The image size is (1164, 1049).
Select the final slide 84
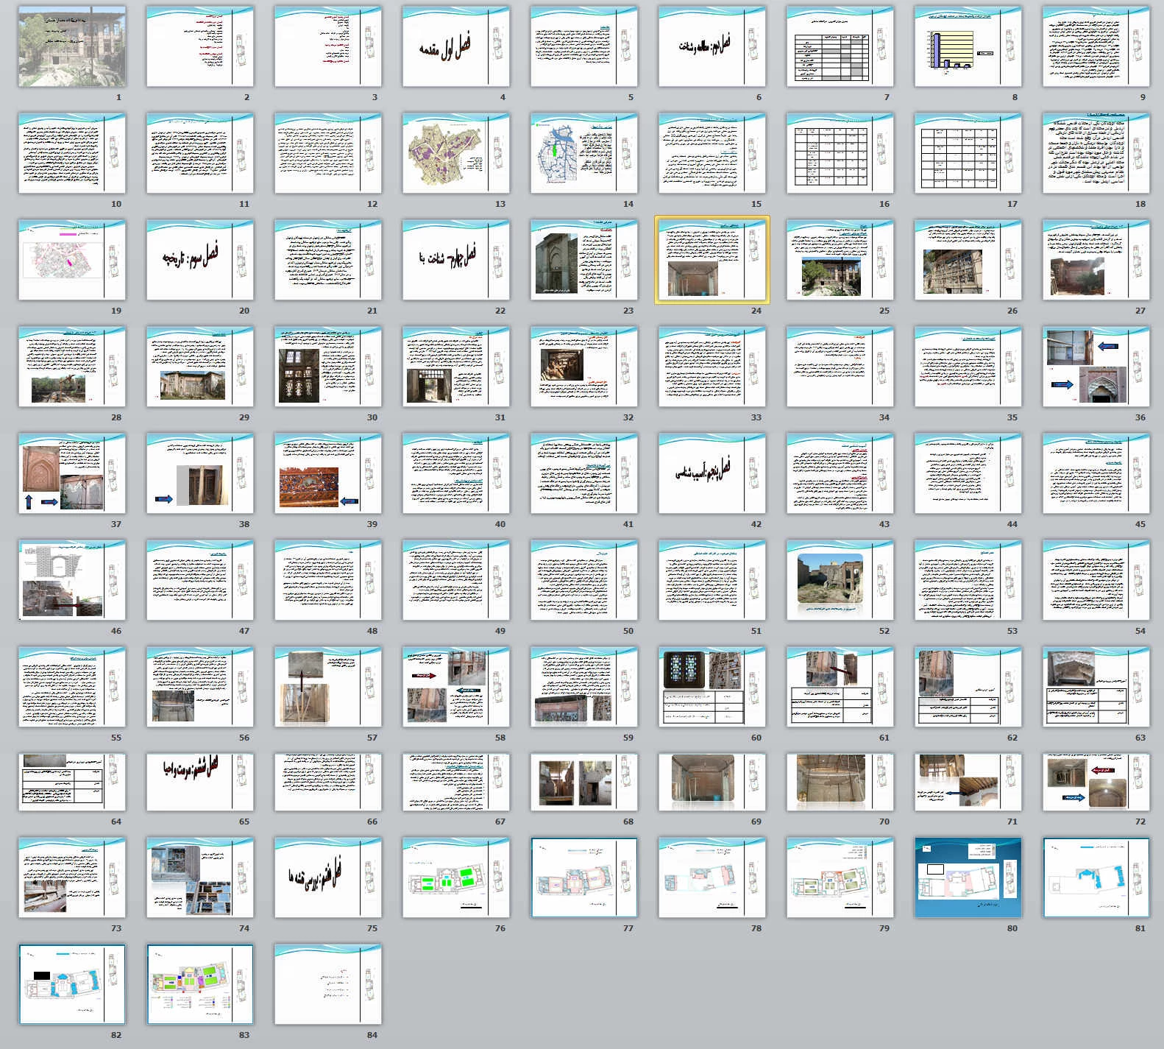click(328, 984)
